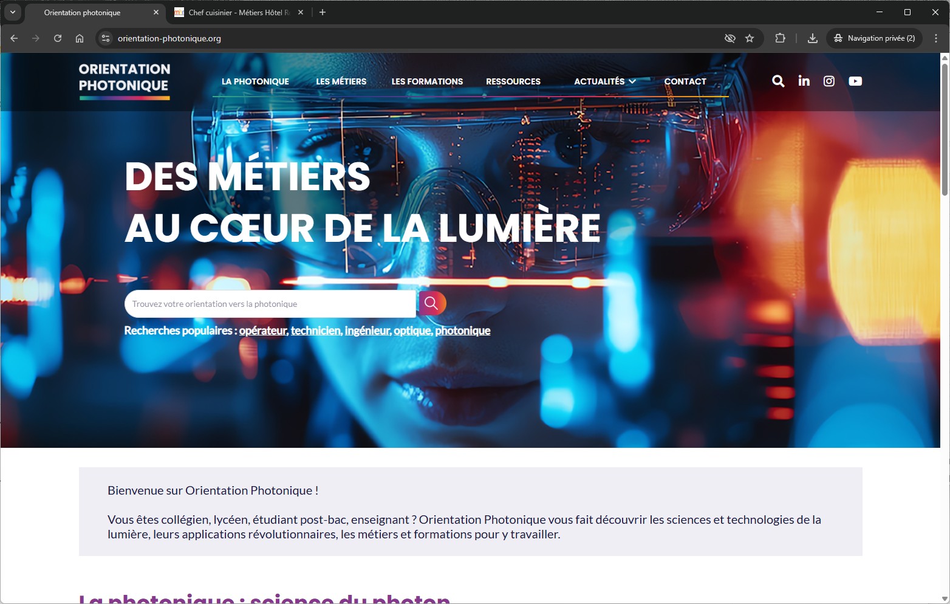Open the site search magnifier in header
Screen dimensions: 950x604
(777, 81)
